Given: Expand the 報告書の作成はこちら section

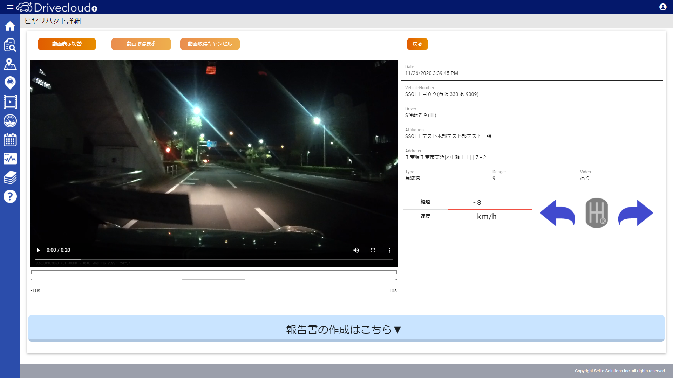Looking at the screenshot, I should coord(346,328).
